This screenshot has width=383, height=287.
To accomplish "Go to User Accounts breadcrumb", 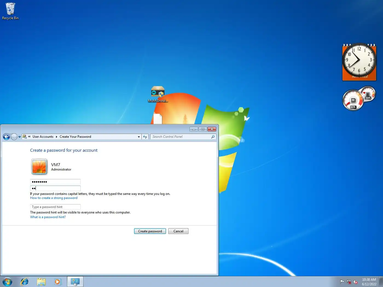I will pyautogui.click(x=43, y=136).
